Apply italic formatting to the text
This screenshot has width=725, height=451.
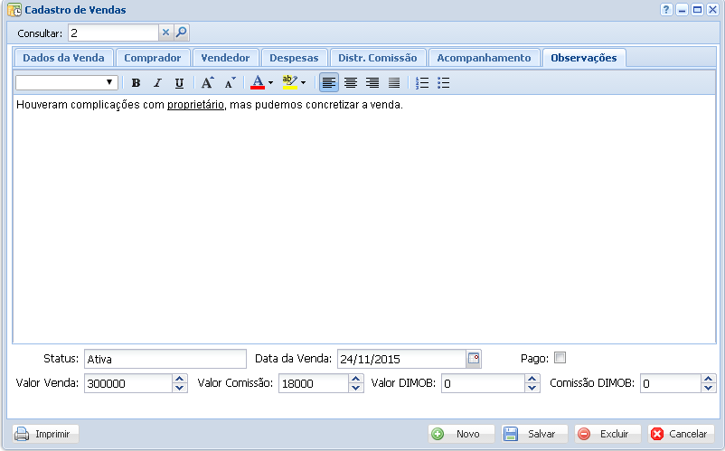pyautogui.click(x=157, y=82)
